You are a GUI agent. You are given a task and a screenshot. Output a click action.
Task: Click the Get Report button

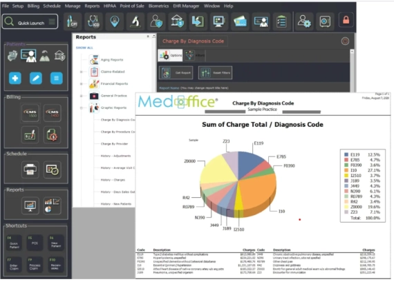(x=176, y=72)
